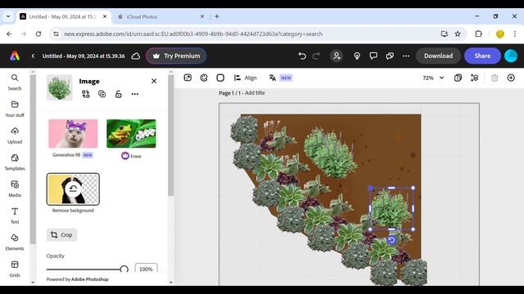Image resolution: width=524 pixels, height=294 pixels.
Task: Toggle Remove background
Action: pos(73,189)
